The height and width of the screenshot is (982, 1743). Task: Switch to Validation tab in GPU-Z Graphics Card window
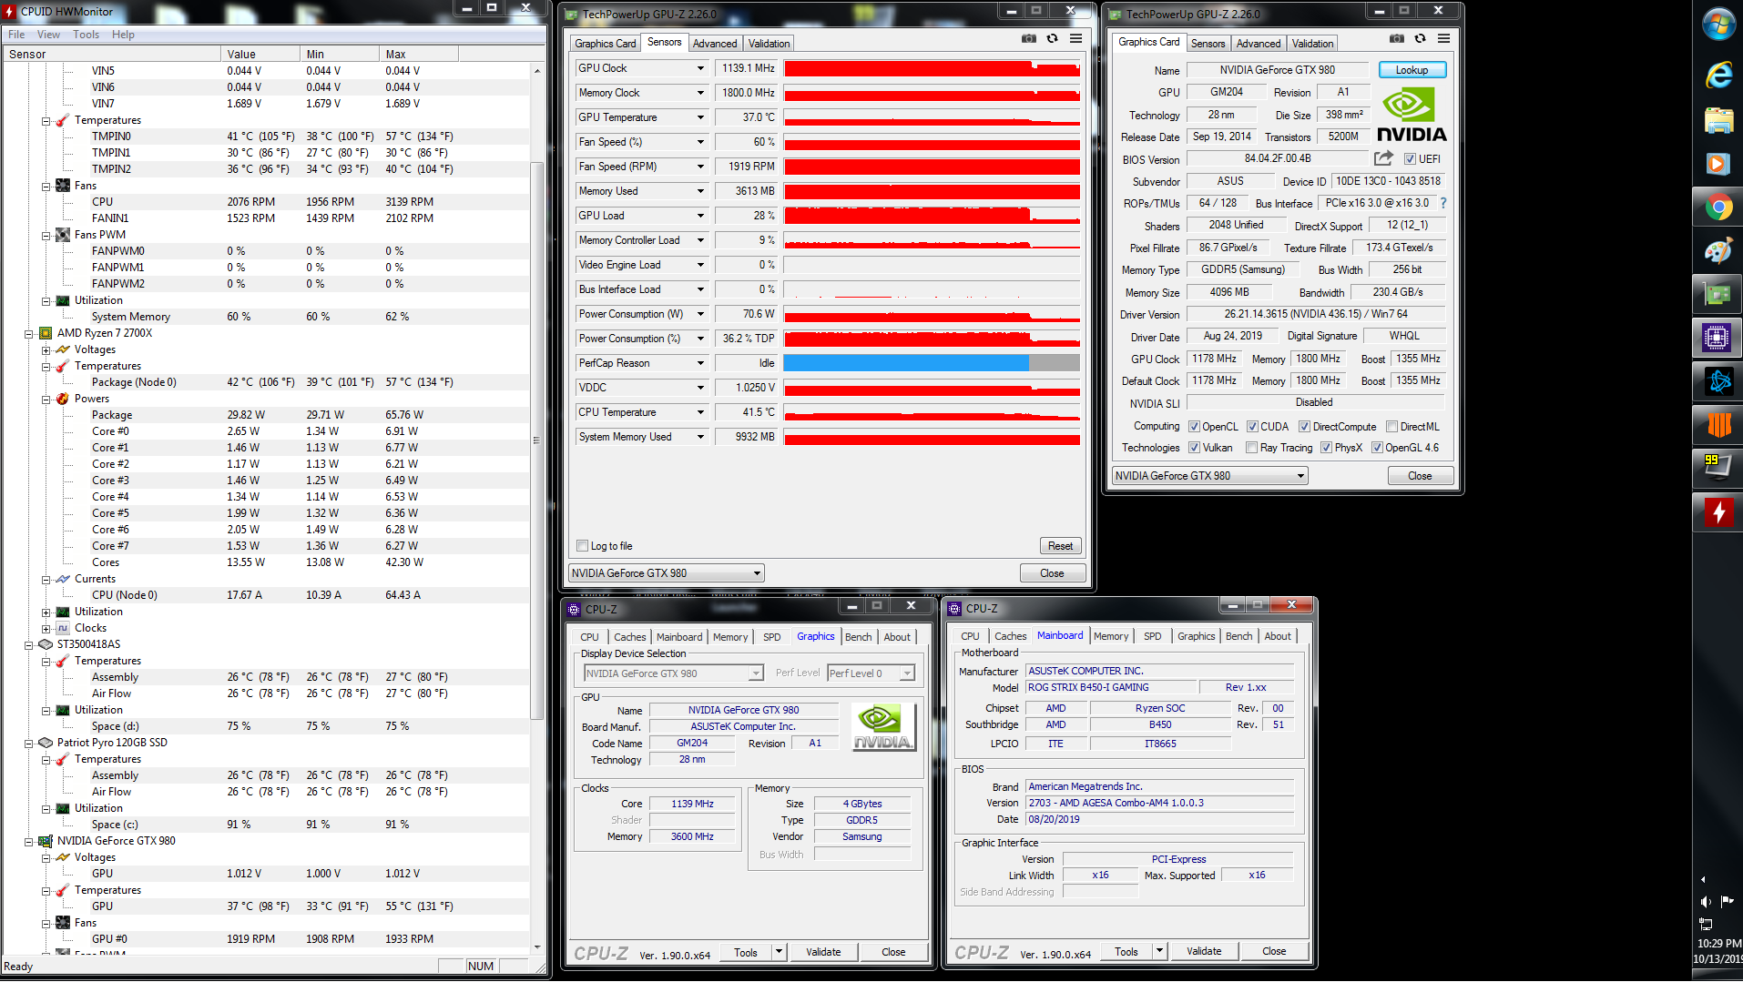pyautogui.click(x=1312, y=44)
